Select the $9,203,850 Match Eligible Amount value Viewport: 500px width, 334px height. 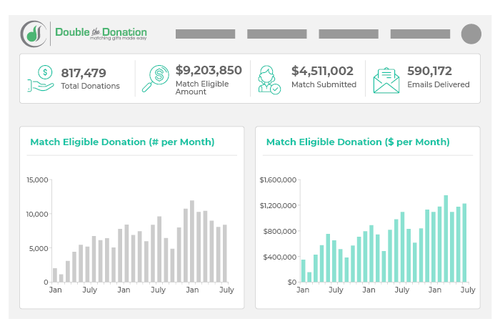pos(209,71)
